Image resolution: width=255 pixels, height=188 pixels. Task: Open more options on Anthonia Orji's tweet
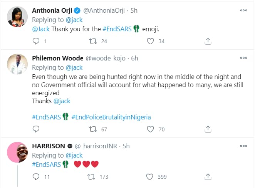pyautogui.click(x=243, y=10)
